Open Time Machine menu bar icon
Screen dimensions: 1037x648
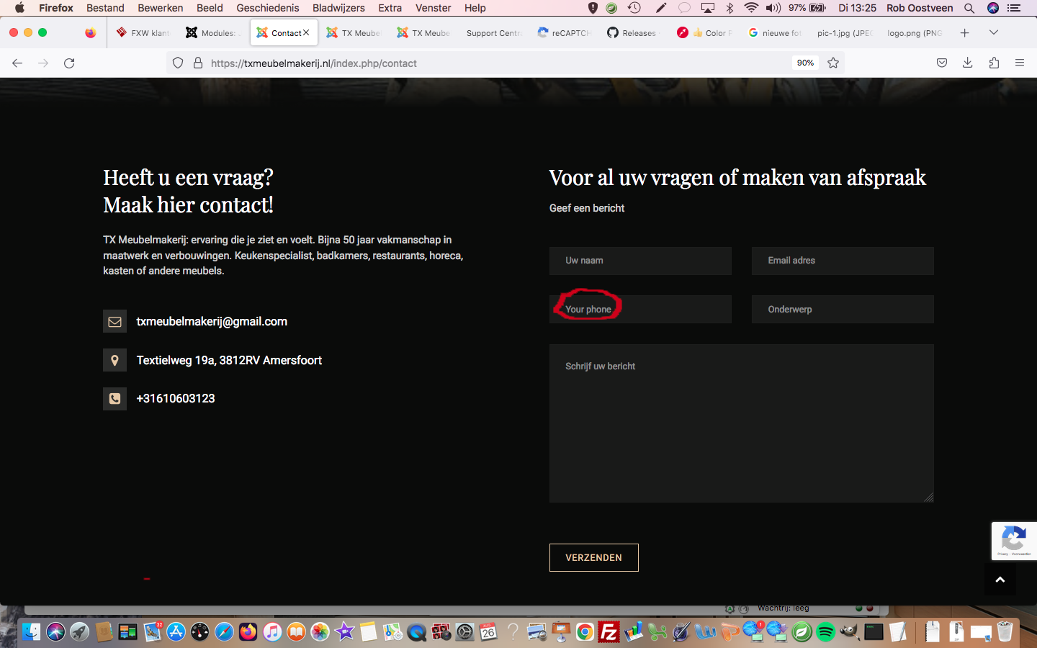(634, 8)
